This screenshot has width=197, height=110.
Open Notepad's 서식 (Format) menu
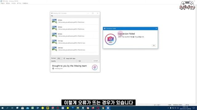tap(14, 3)
